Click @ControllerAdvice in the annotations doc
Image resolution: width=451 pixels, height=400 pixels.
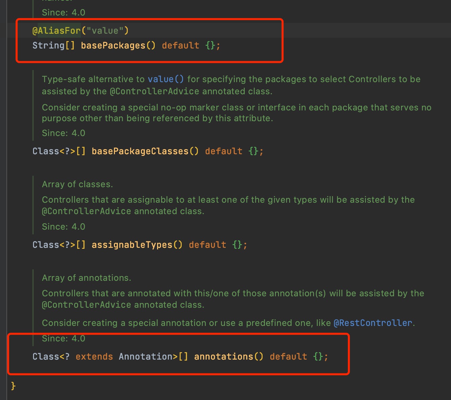click(x=86, y=305)
